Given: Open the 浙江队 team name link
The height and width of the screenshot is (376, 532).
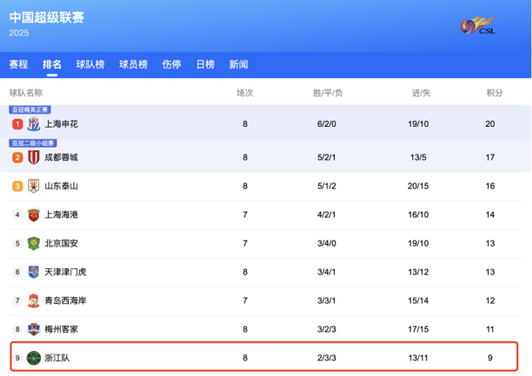Looking at the screenshot, I should tap(57, 358).
